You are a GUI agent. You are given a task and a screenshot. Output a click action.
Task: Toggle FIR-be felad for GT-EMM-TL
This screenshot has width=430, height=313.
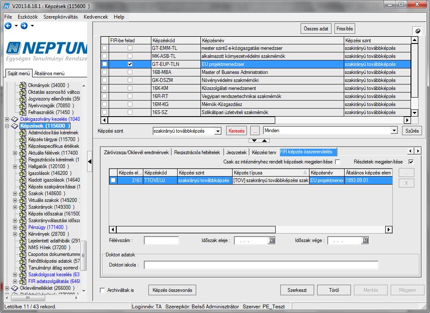click(130, 48)
